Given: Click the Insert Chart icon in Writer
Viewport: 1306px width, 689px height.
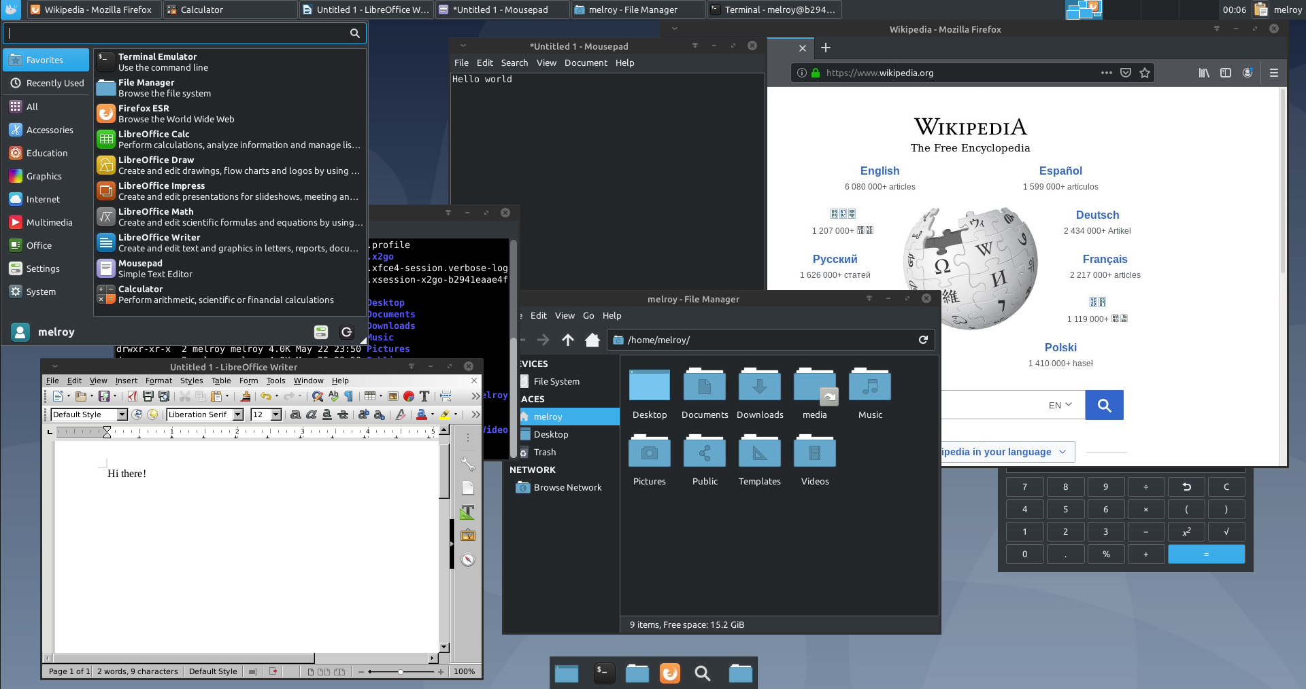Looking at the screenshot, I should 409,396.
